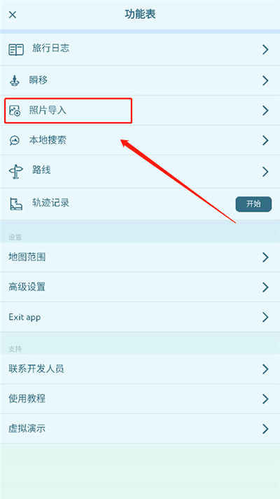Open 联系开发人员 contact developer entry
Image resolution: width=280 pixels, height=499 pixels.
[x=140, y=369]
